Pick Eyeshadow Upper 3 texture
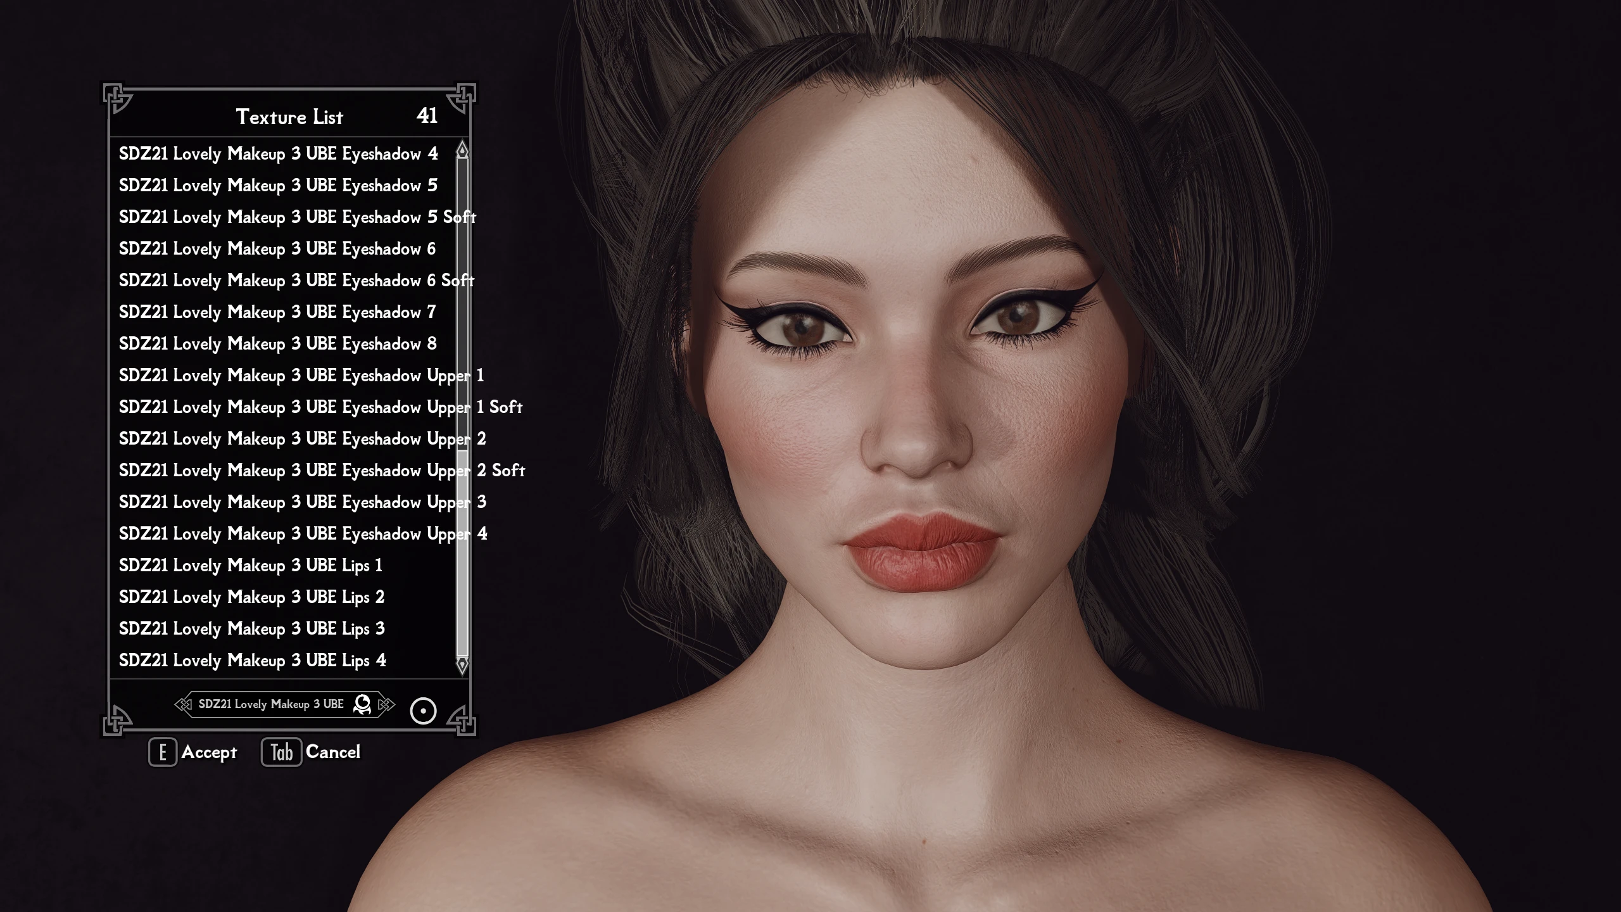1621x912 pixels. pyautogui.click(x=303, y=502)
